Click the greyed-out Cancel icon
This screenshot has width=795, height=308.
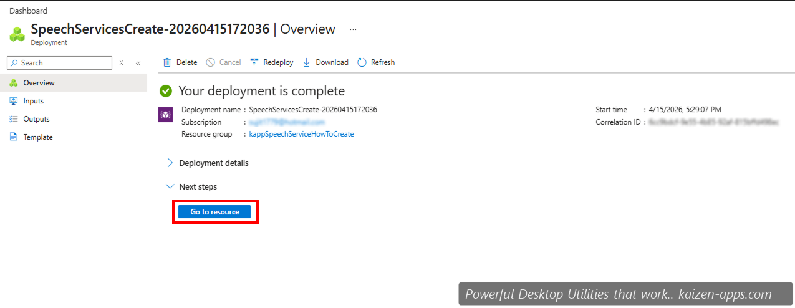(x=211, y=62)
